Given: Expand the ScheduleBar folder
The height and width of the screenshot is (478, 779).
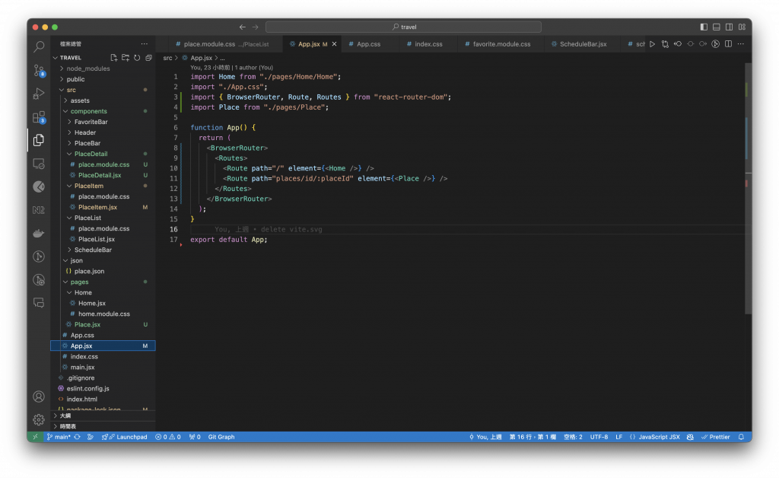Looking at the screenshot, I should tap(93, 250).
